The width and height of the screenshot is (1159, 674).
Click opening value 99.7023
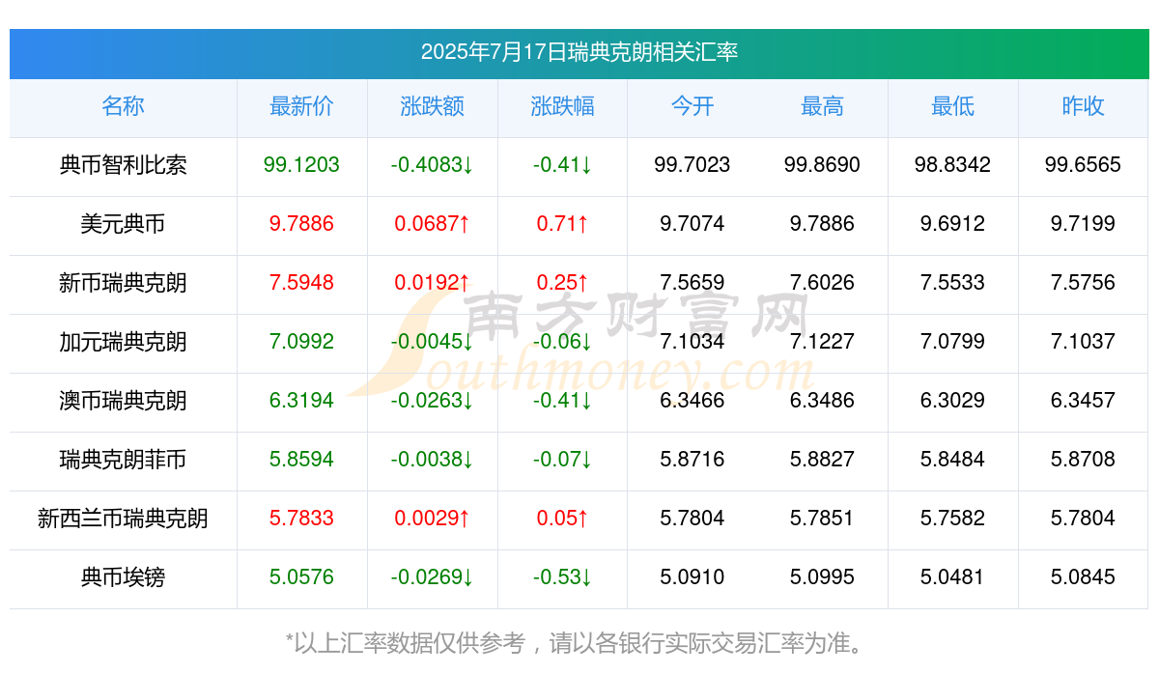click(693, 165)
